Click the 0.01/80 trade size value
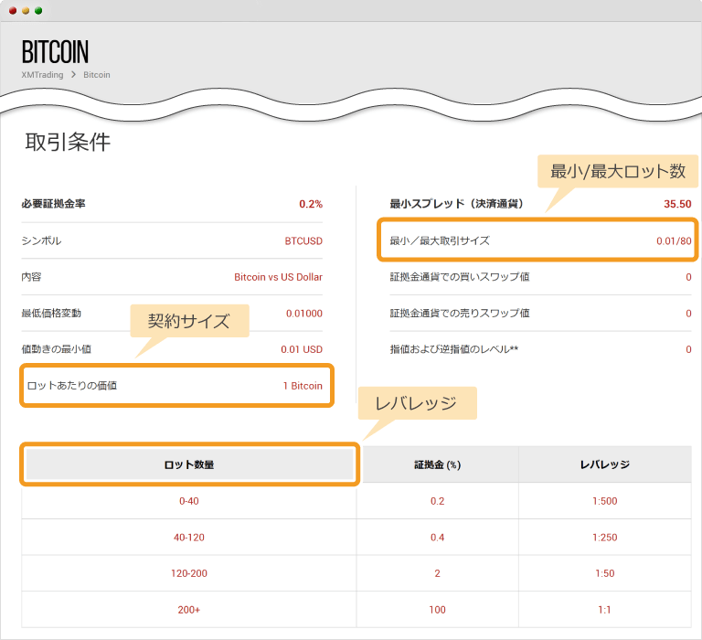This screenshot has width=702, height=640. click(x=674, y=241)
